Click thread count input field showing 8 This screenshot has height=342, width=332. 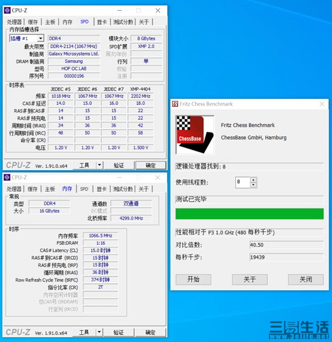pos(243,182)
